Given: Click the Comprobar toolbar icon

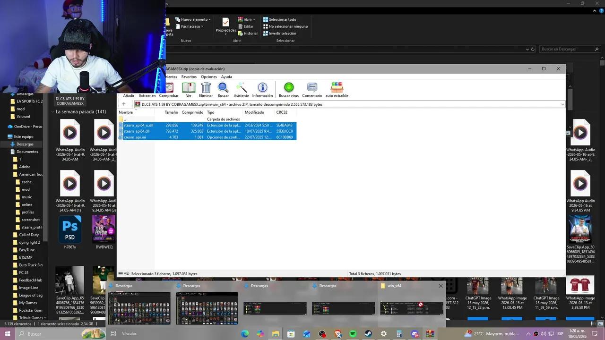Looking at the screenshot, I should point(169,87).
